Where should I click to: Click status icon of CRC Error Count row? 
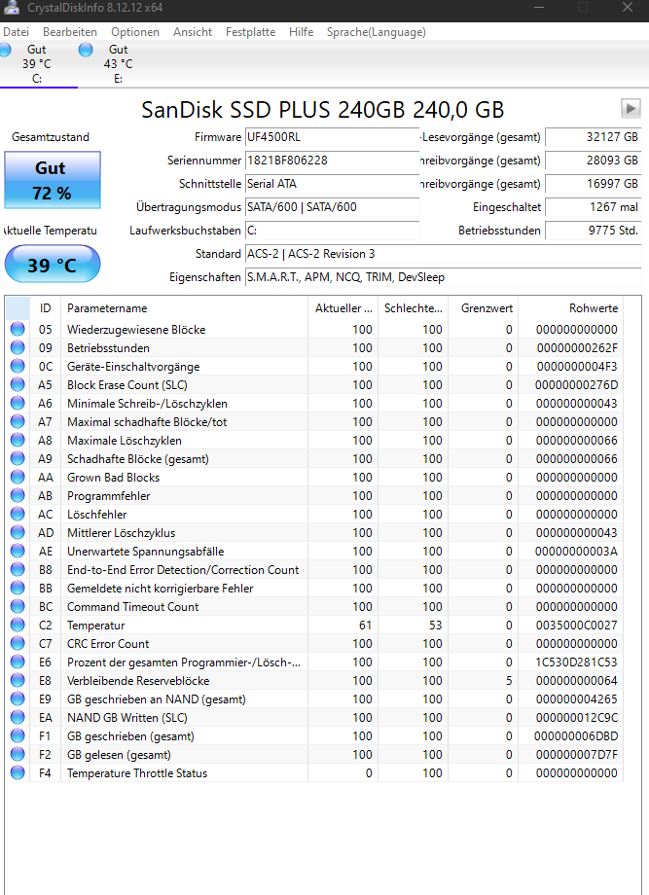(x=18, y=643)
